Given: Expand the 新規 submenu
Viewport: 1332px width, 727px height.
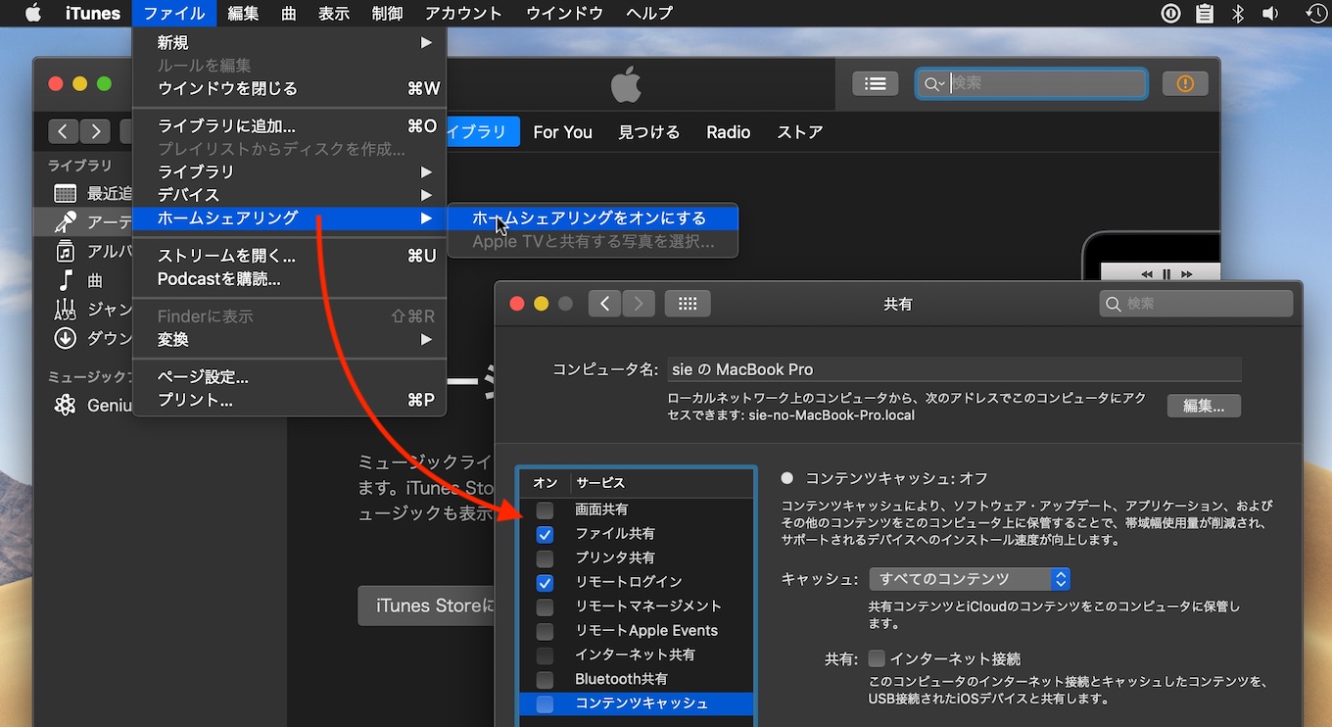Looking at the screenshot, I should pos(290,43).
